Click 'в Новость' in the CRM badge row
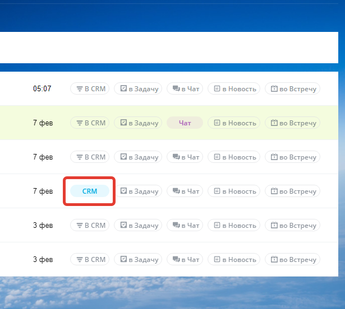This screenshot has width=345, height=309. pos(234,191)
